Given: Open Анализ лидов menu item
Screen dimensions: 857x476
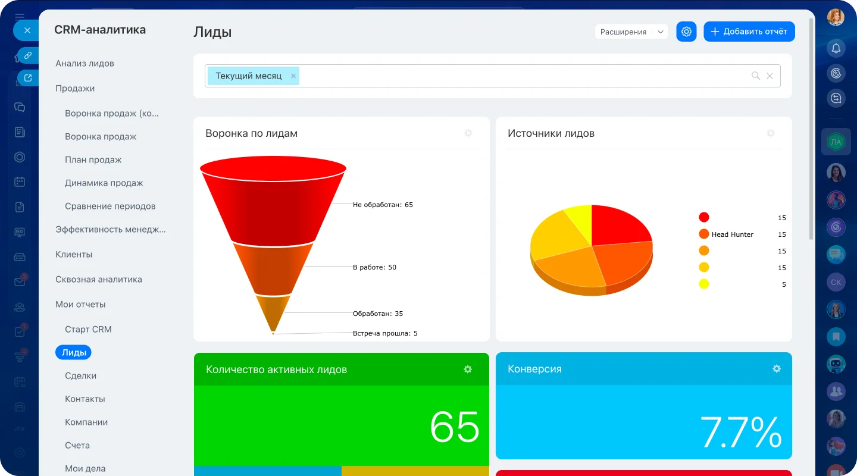Looking at the screenshot, I should [85, 63].
